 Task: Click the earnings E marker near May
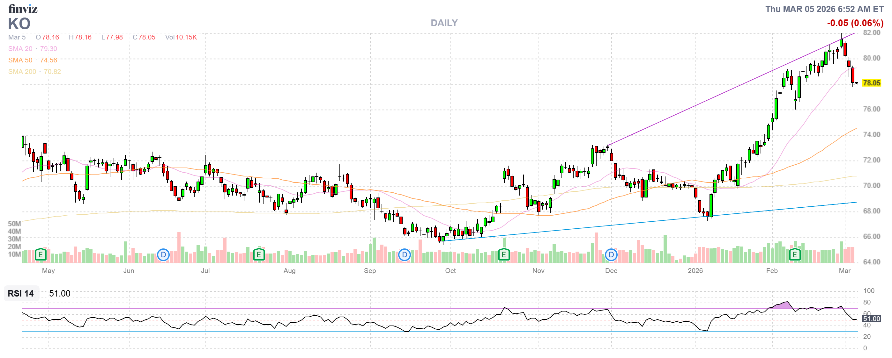(41, 255)
